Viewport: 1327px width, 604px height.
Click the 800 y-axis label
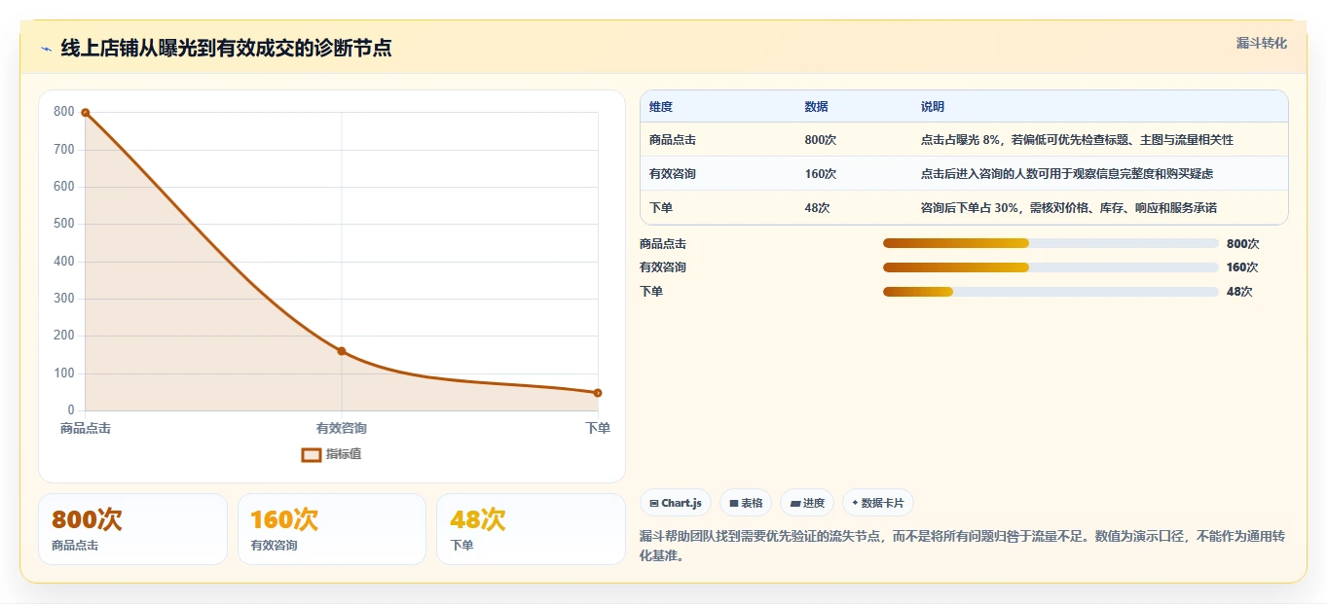point(64,112)
